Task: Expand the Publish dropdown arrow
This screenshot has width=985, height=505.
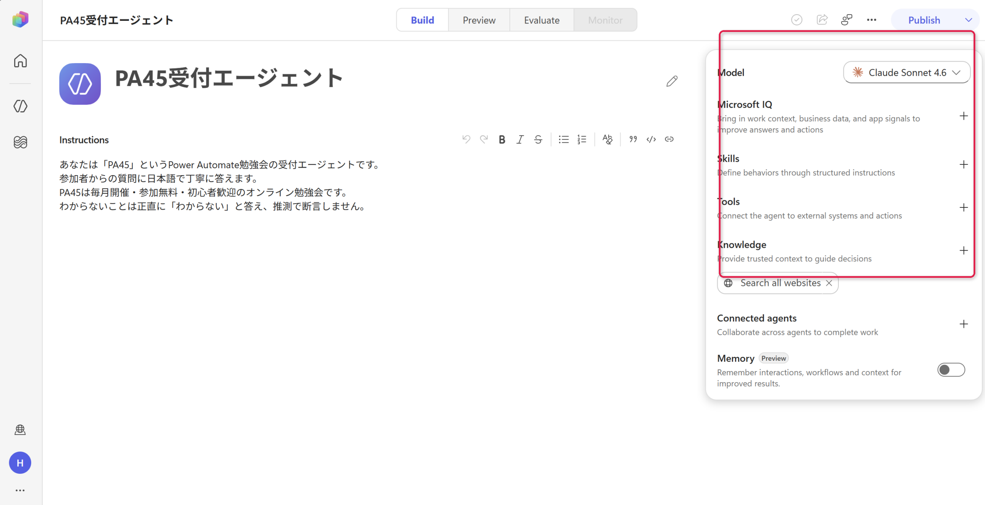Action: pos(968,20)
